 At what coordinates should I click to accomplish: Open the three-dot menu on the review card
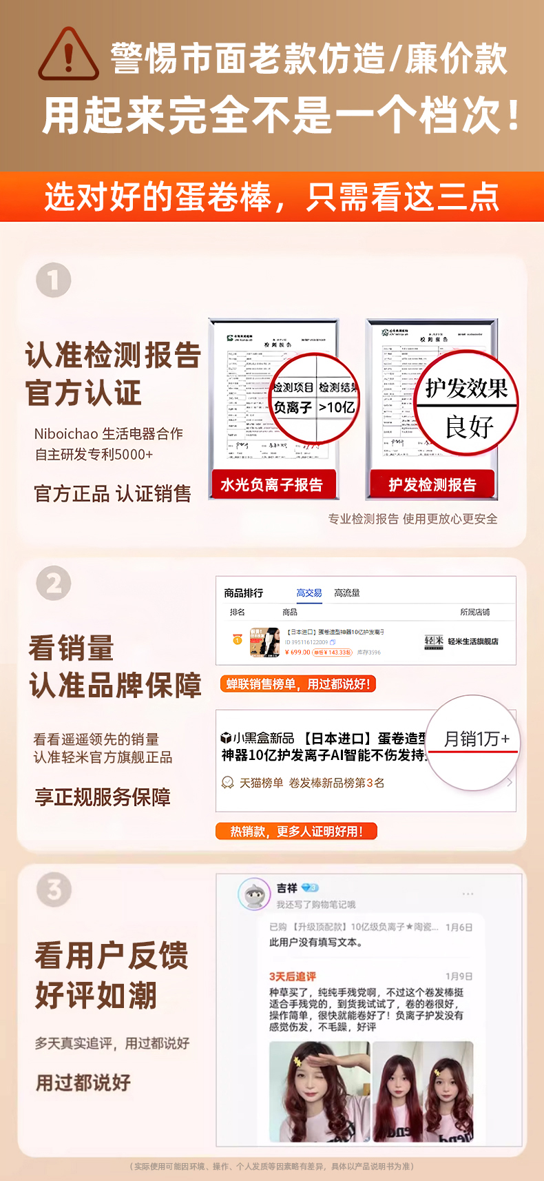point(468,894)
